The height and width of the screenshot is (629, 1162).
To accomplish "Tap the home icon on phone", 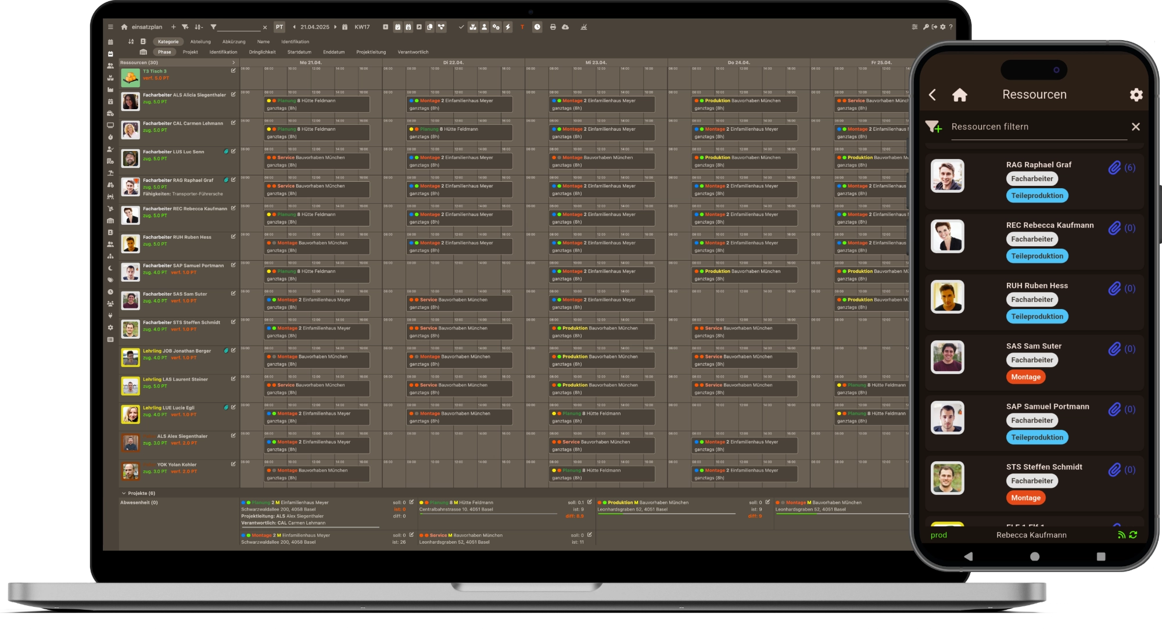I will click(x=960, y=95).
